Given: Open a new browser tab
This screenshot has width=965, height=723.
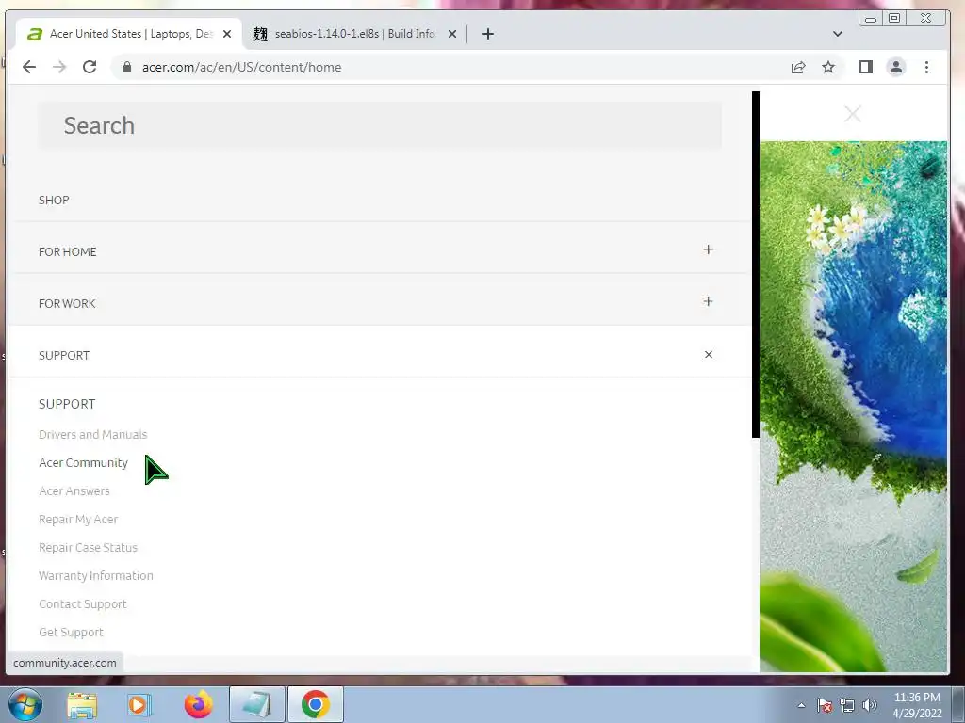Looking at the screenshot, I should tap(488, 34).
